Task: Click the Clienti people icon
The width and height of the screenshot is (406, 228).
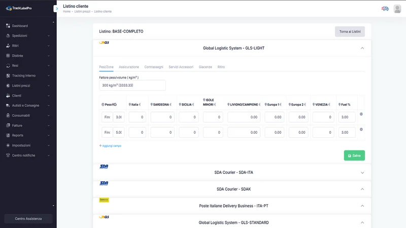Action: click(8, 96)
